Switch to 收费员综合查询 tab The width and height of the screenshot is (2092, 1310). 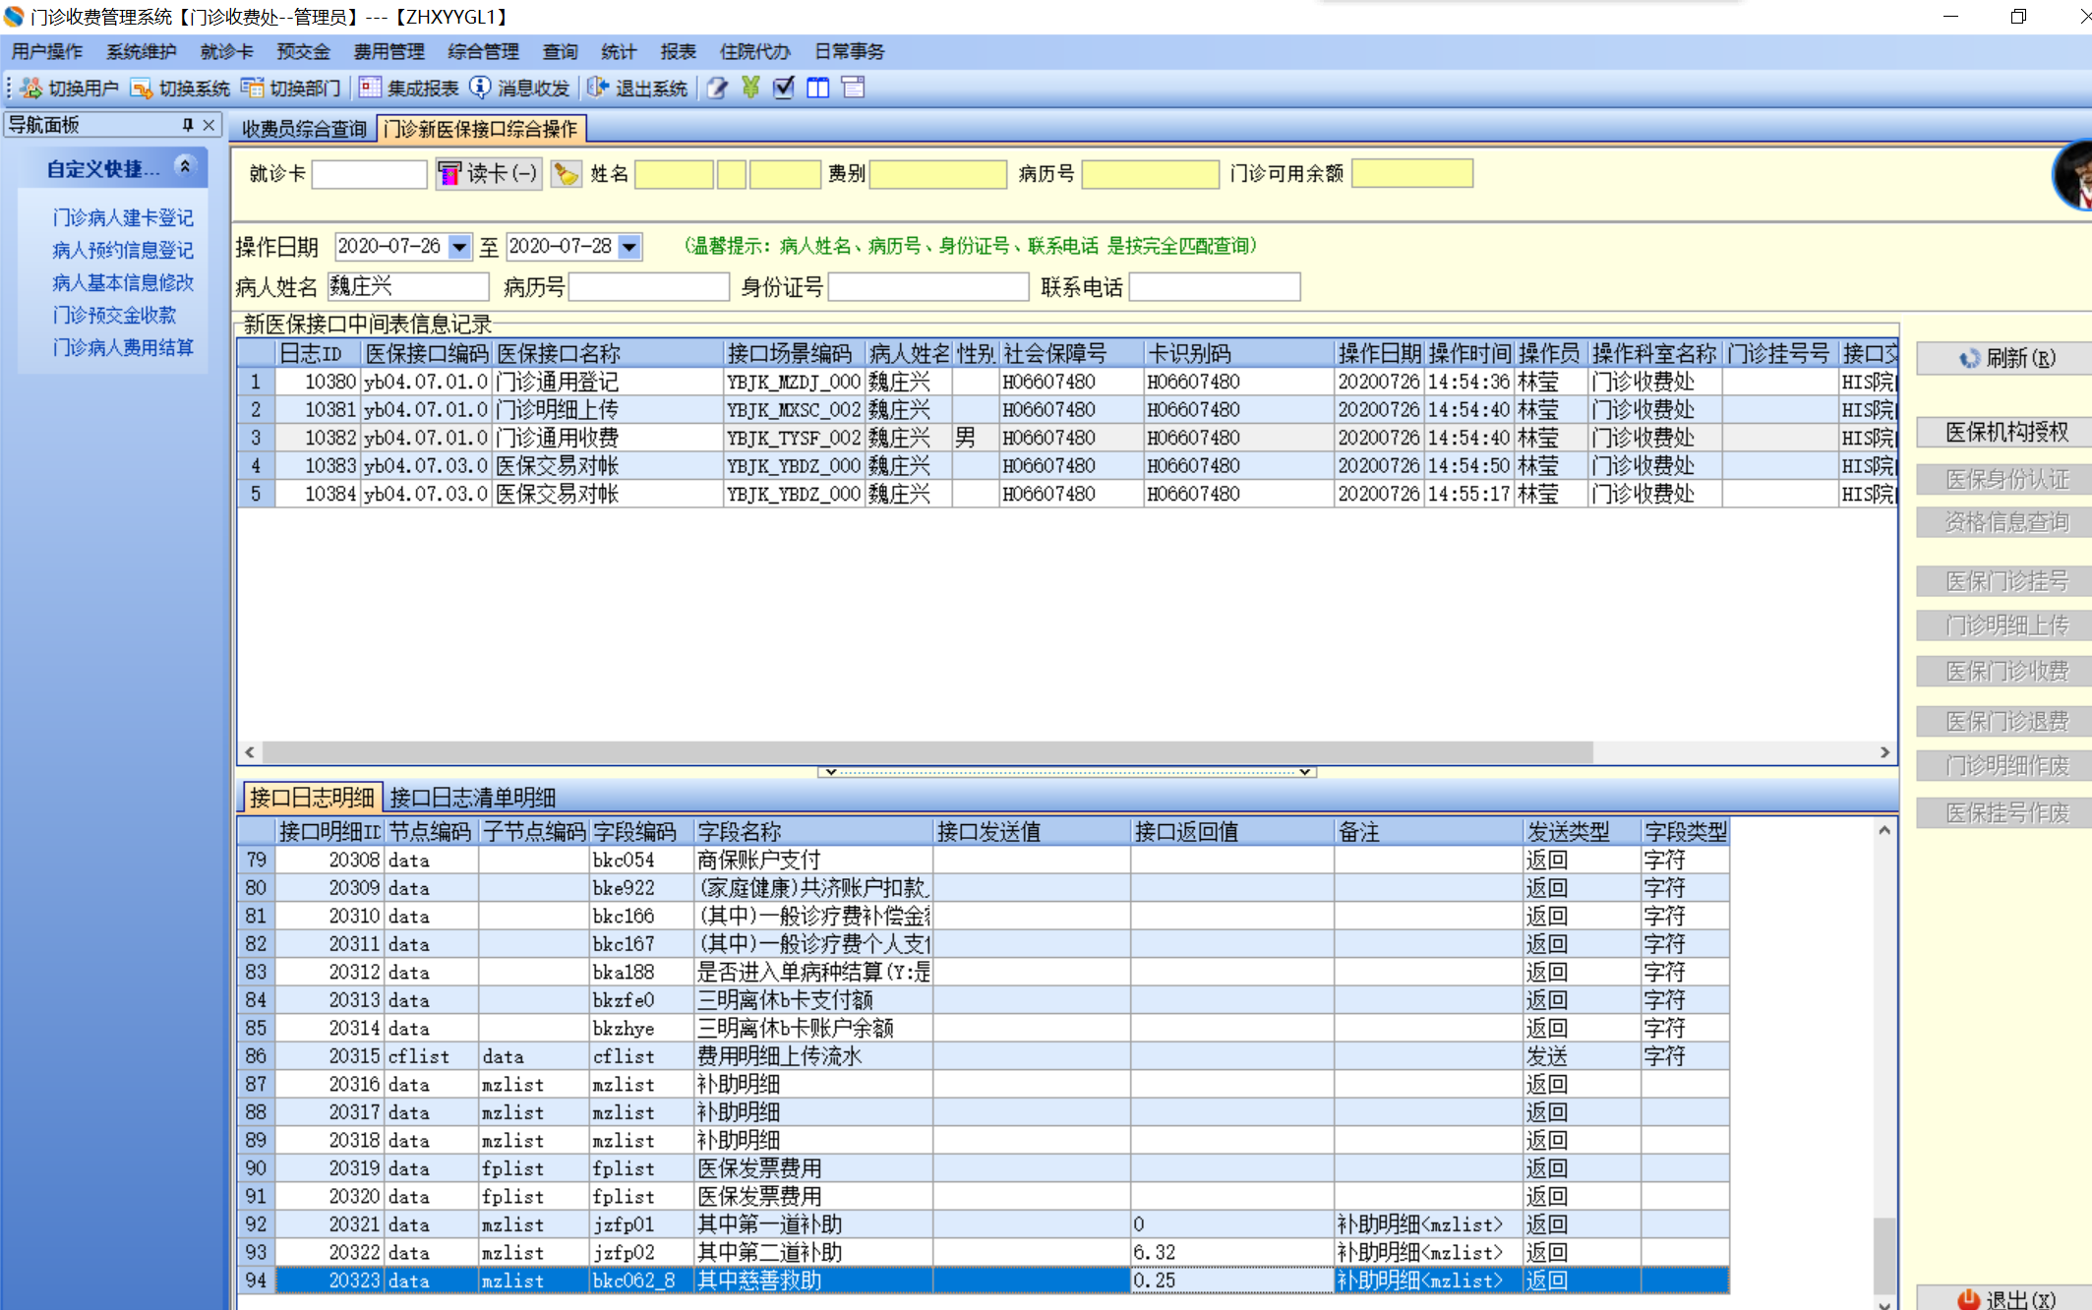click(x=304, y=129)
